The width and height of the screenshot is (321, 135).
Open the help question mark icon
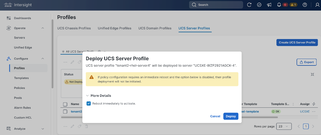(305, 5)
